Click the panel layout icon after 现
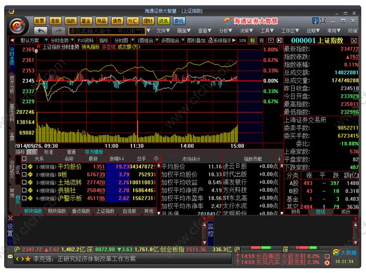The image size is (366, 273). pyautogui.click(x=271, y=40)
